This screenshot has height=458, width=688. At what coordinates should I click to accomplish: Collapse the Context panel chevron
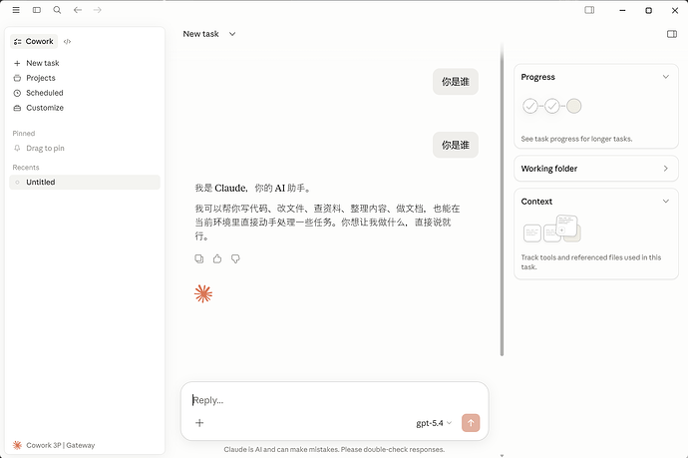coord(666,202)
